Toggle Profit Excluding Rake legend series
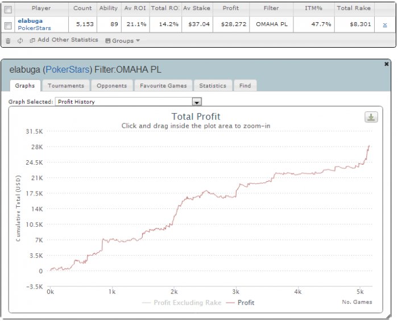Screen dimensions: 398x321 (x=182, y=302)
